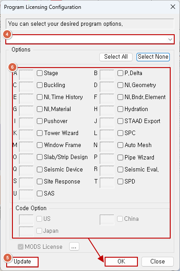Click the Update button
Viewport: 180px width, 271px height.
coord(23,262)
